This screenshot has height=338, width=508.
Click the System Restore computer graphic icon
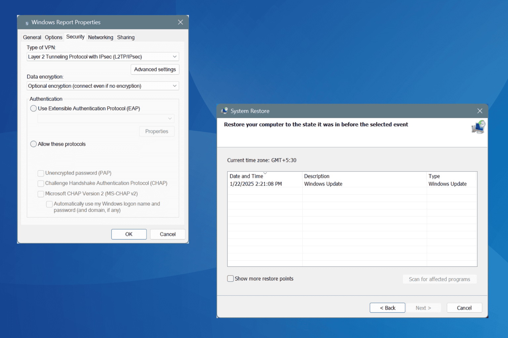click(478, 127)
